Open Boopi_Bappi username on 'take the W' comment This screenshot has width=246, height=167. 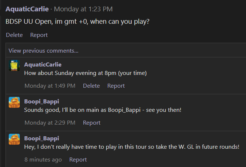click(x=42, y=138)
